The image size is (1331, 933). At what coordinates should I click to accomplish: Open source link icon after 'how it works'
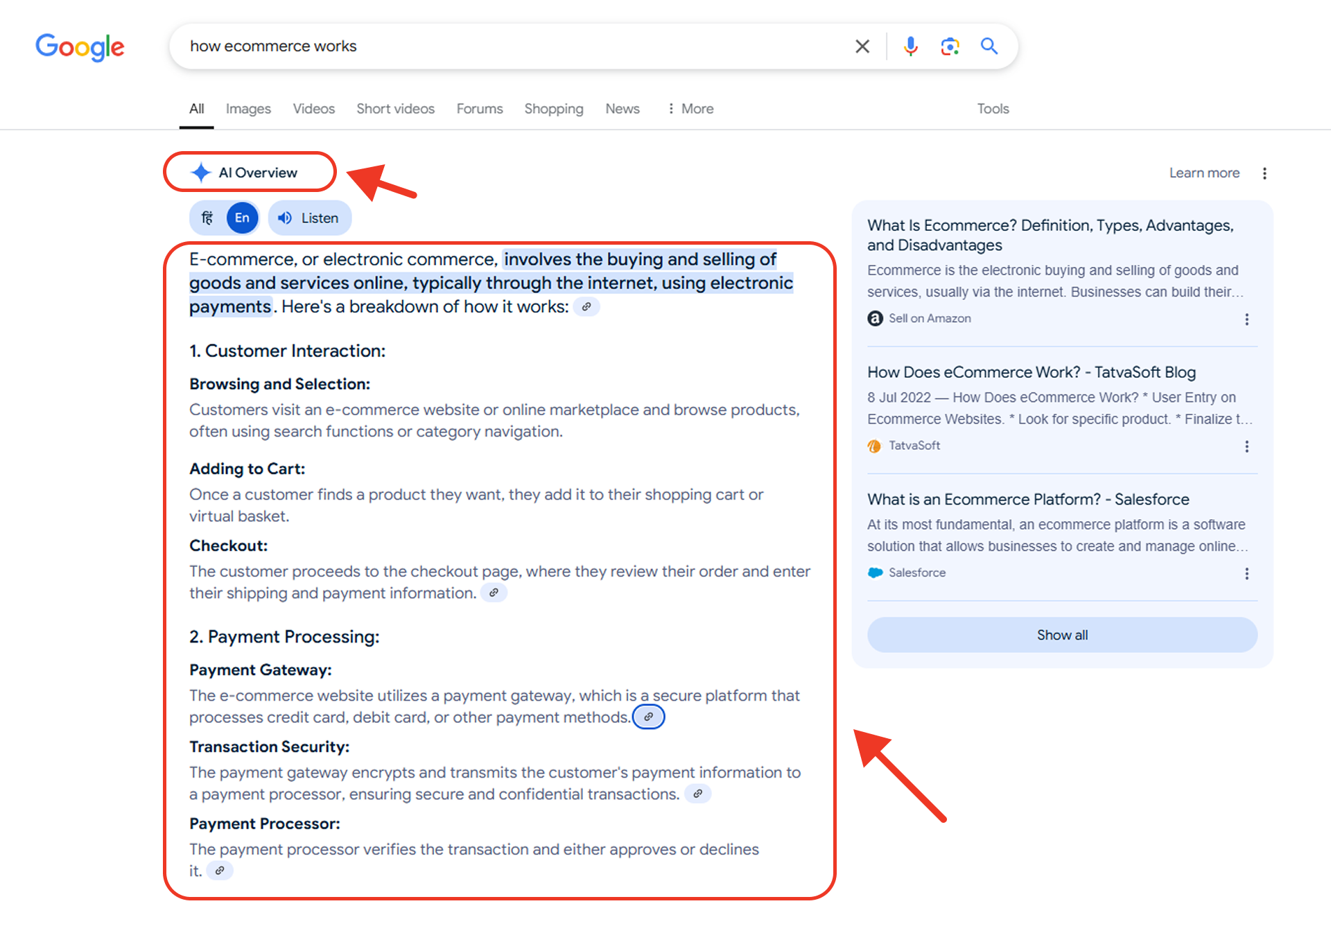586,306
